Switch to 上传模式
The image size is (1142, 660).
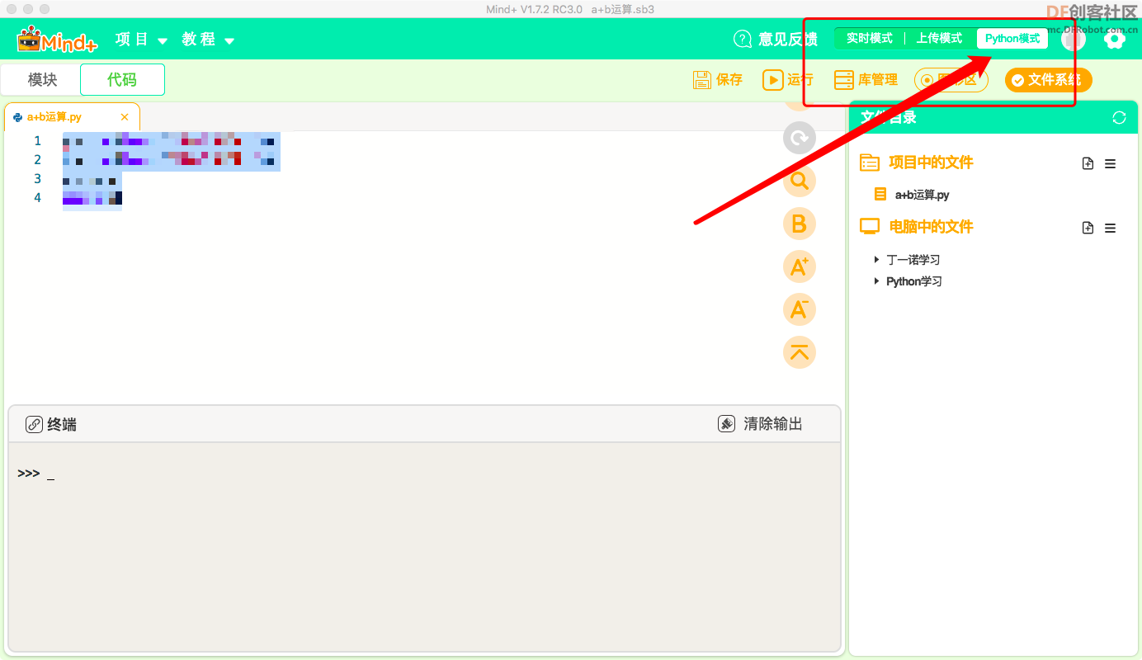point(939,39)
